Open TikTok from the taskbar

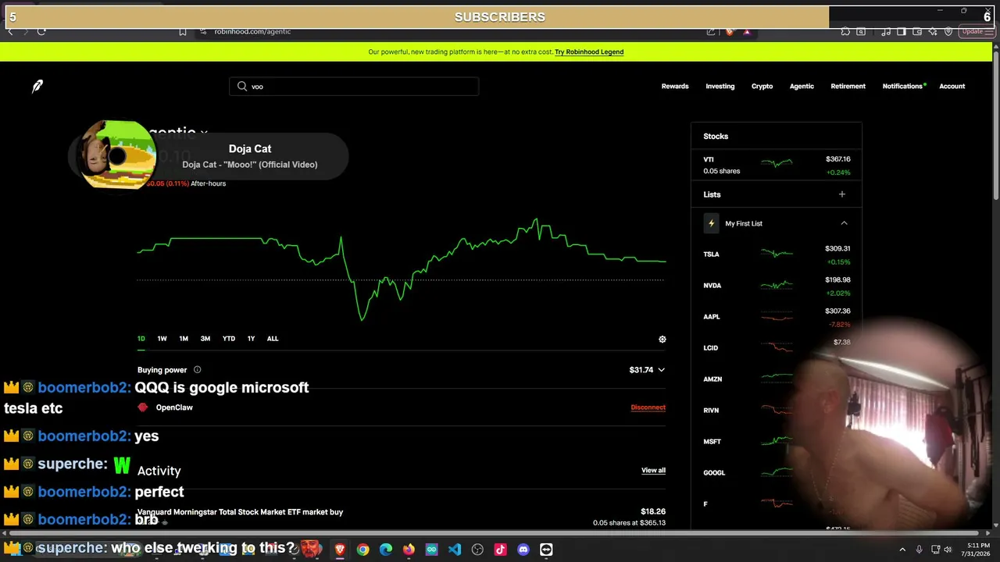point(500,550)
